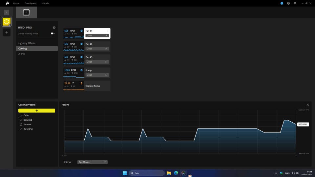Viewport: 315px width, 177px height.
Task: Click the muted volume tray icon
Action: pyautogui.click(x=298, y=173)
